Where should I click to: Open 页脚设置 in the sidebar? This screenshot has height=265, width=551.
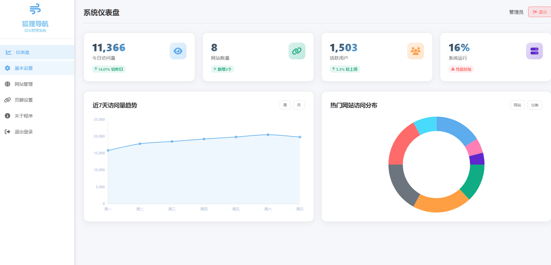(x=24, y=100)
